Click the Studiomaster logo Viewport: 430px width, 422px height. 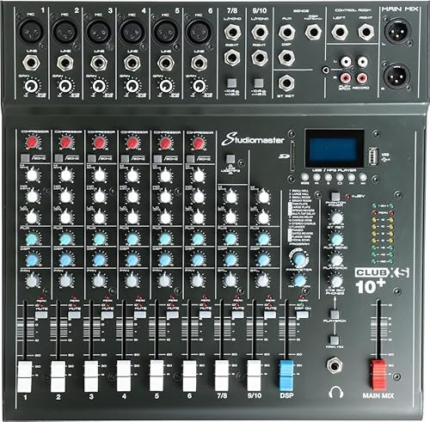click(253, 139)
